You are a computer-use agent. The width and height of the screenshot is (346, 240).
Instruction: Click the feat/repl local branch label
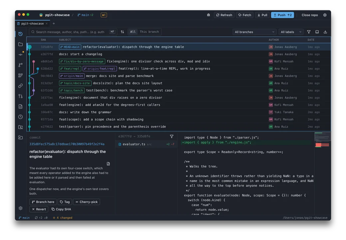[70, 69]
